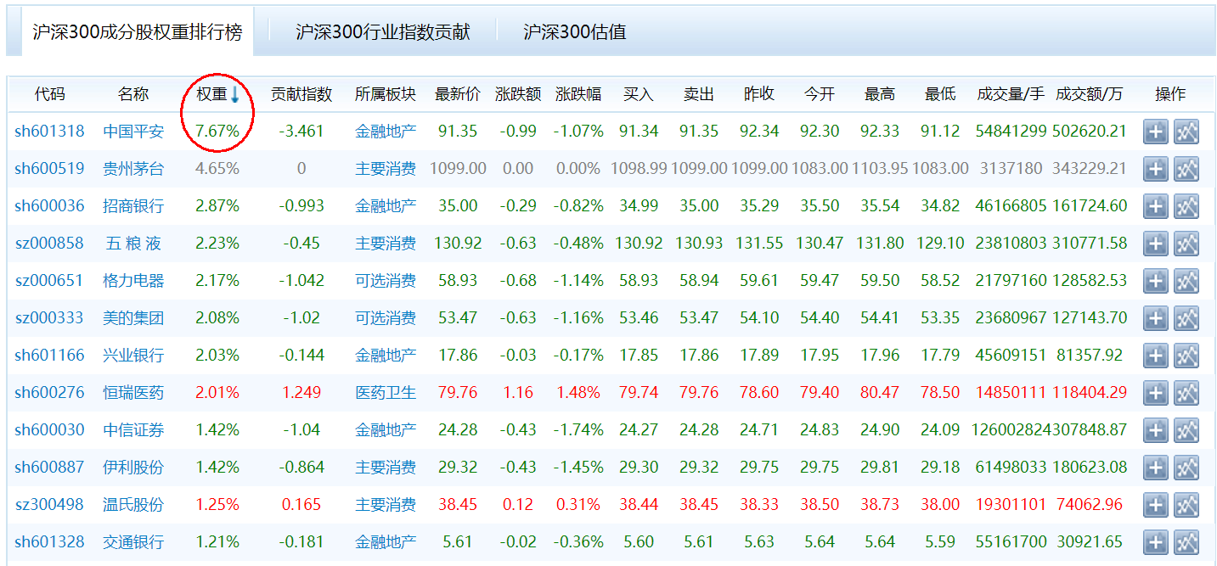
Task: Open code link sh600276
Action: click(x=49, y=393)
